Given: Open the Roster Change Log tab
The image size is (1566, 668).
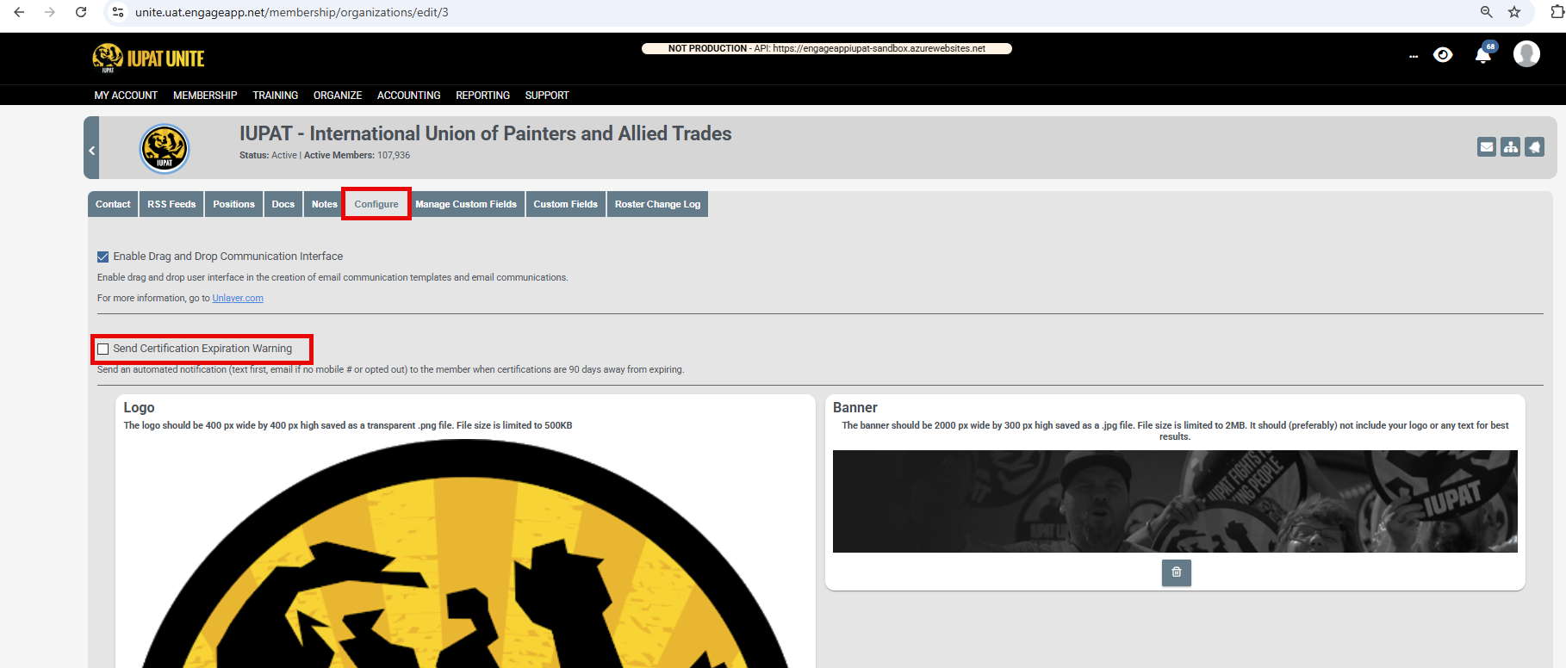Looking at the screenshot, I should pos(657,204).
